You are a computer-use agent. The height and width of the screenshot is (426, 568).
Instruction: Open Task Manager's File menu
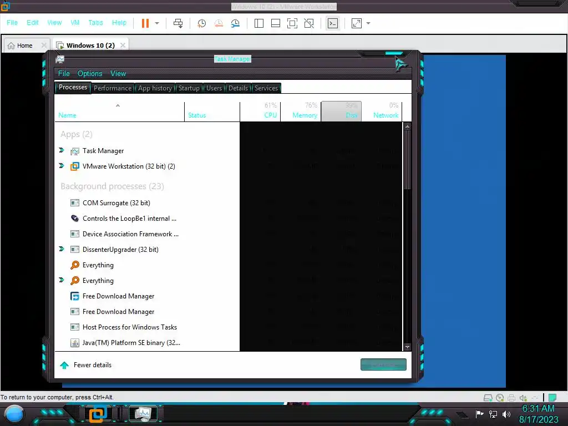pos(64,74)
